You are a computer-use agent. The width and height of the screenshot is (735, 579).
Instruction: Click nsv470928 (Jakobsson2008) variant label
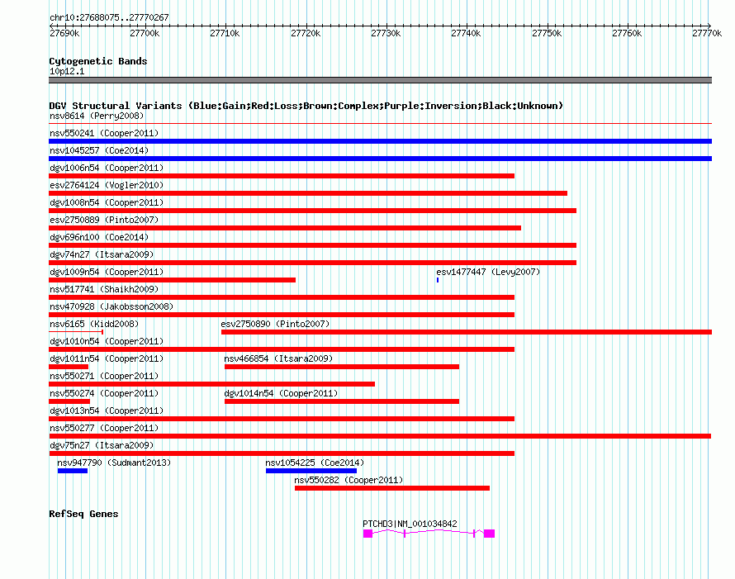(111, 306)
